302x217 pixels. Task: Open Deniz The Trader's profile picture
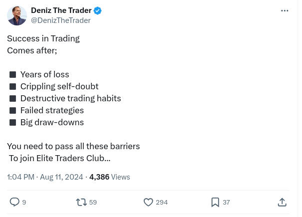17,15
